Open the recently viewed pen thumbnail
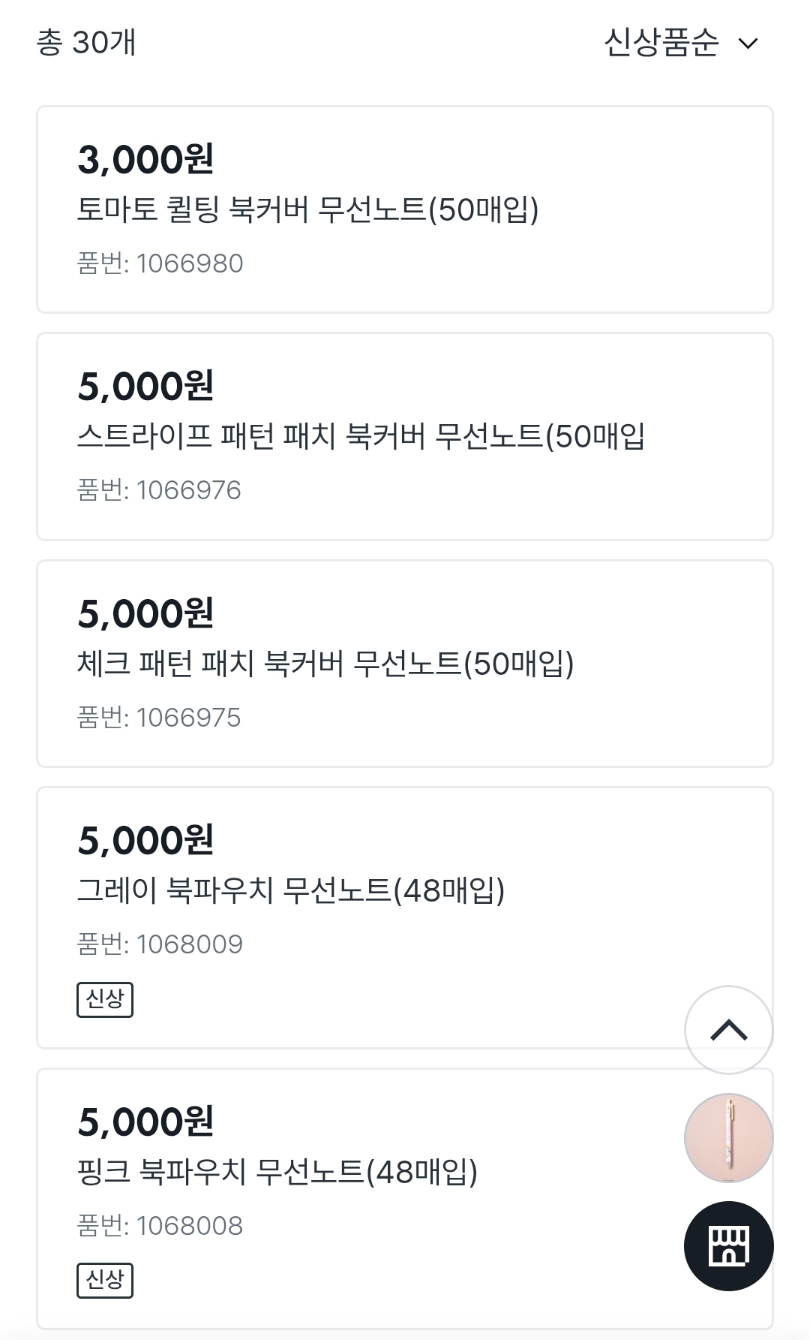 [x=728, y=1138]
